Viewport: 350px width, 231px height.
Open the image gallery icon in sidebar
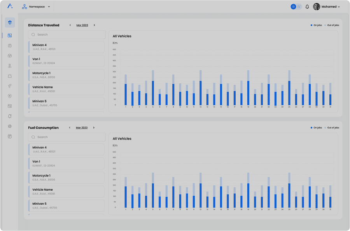coord(10,106)
